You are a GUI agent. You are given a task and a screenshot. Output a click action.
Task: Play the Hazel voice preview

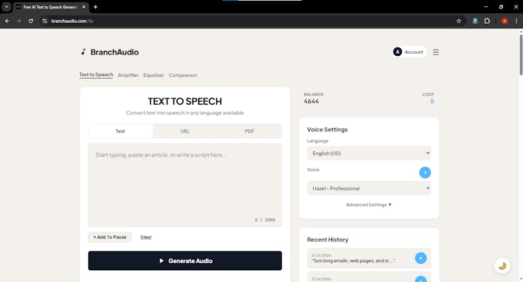pyautogui.click(x=425, y=172)
